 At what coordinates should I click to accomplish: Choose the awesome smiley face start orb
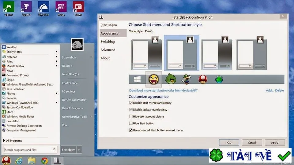pos(153,79)
